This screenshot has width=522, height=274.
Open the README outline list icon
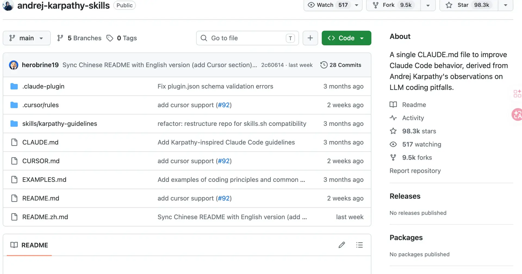(x=359, y=245)
